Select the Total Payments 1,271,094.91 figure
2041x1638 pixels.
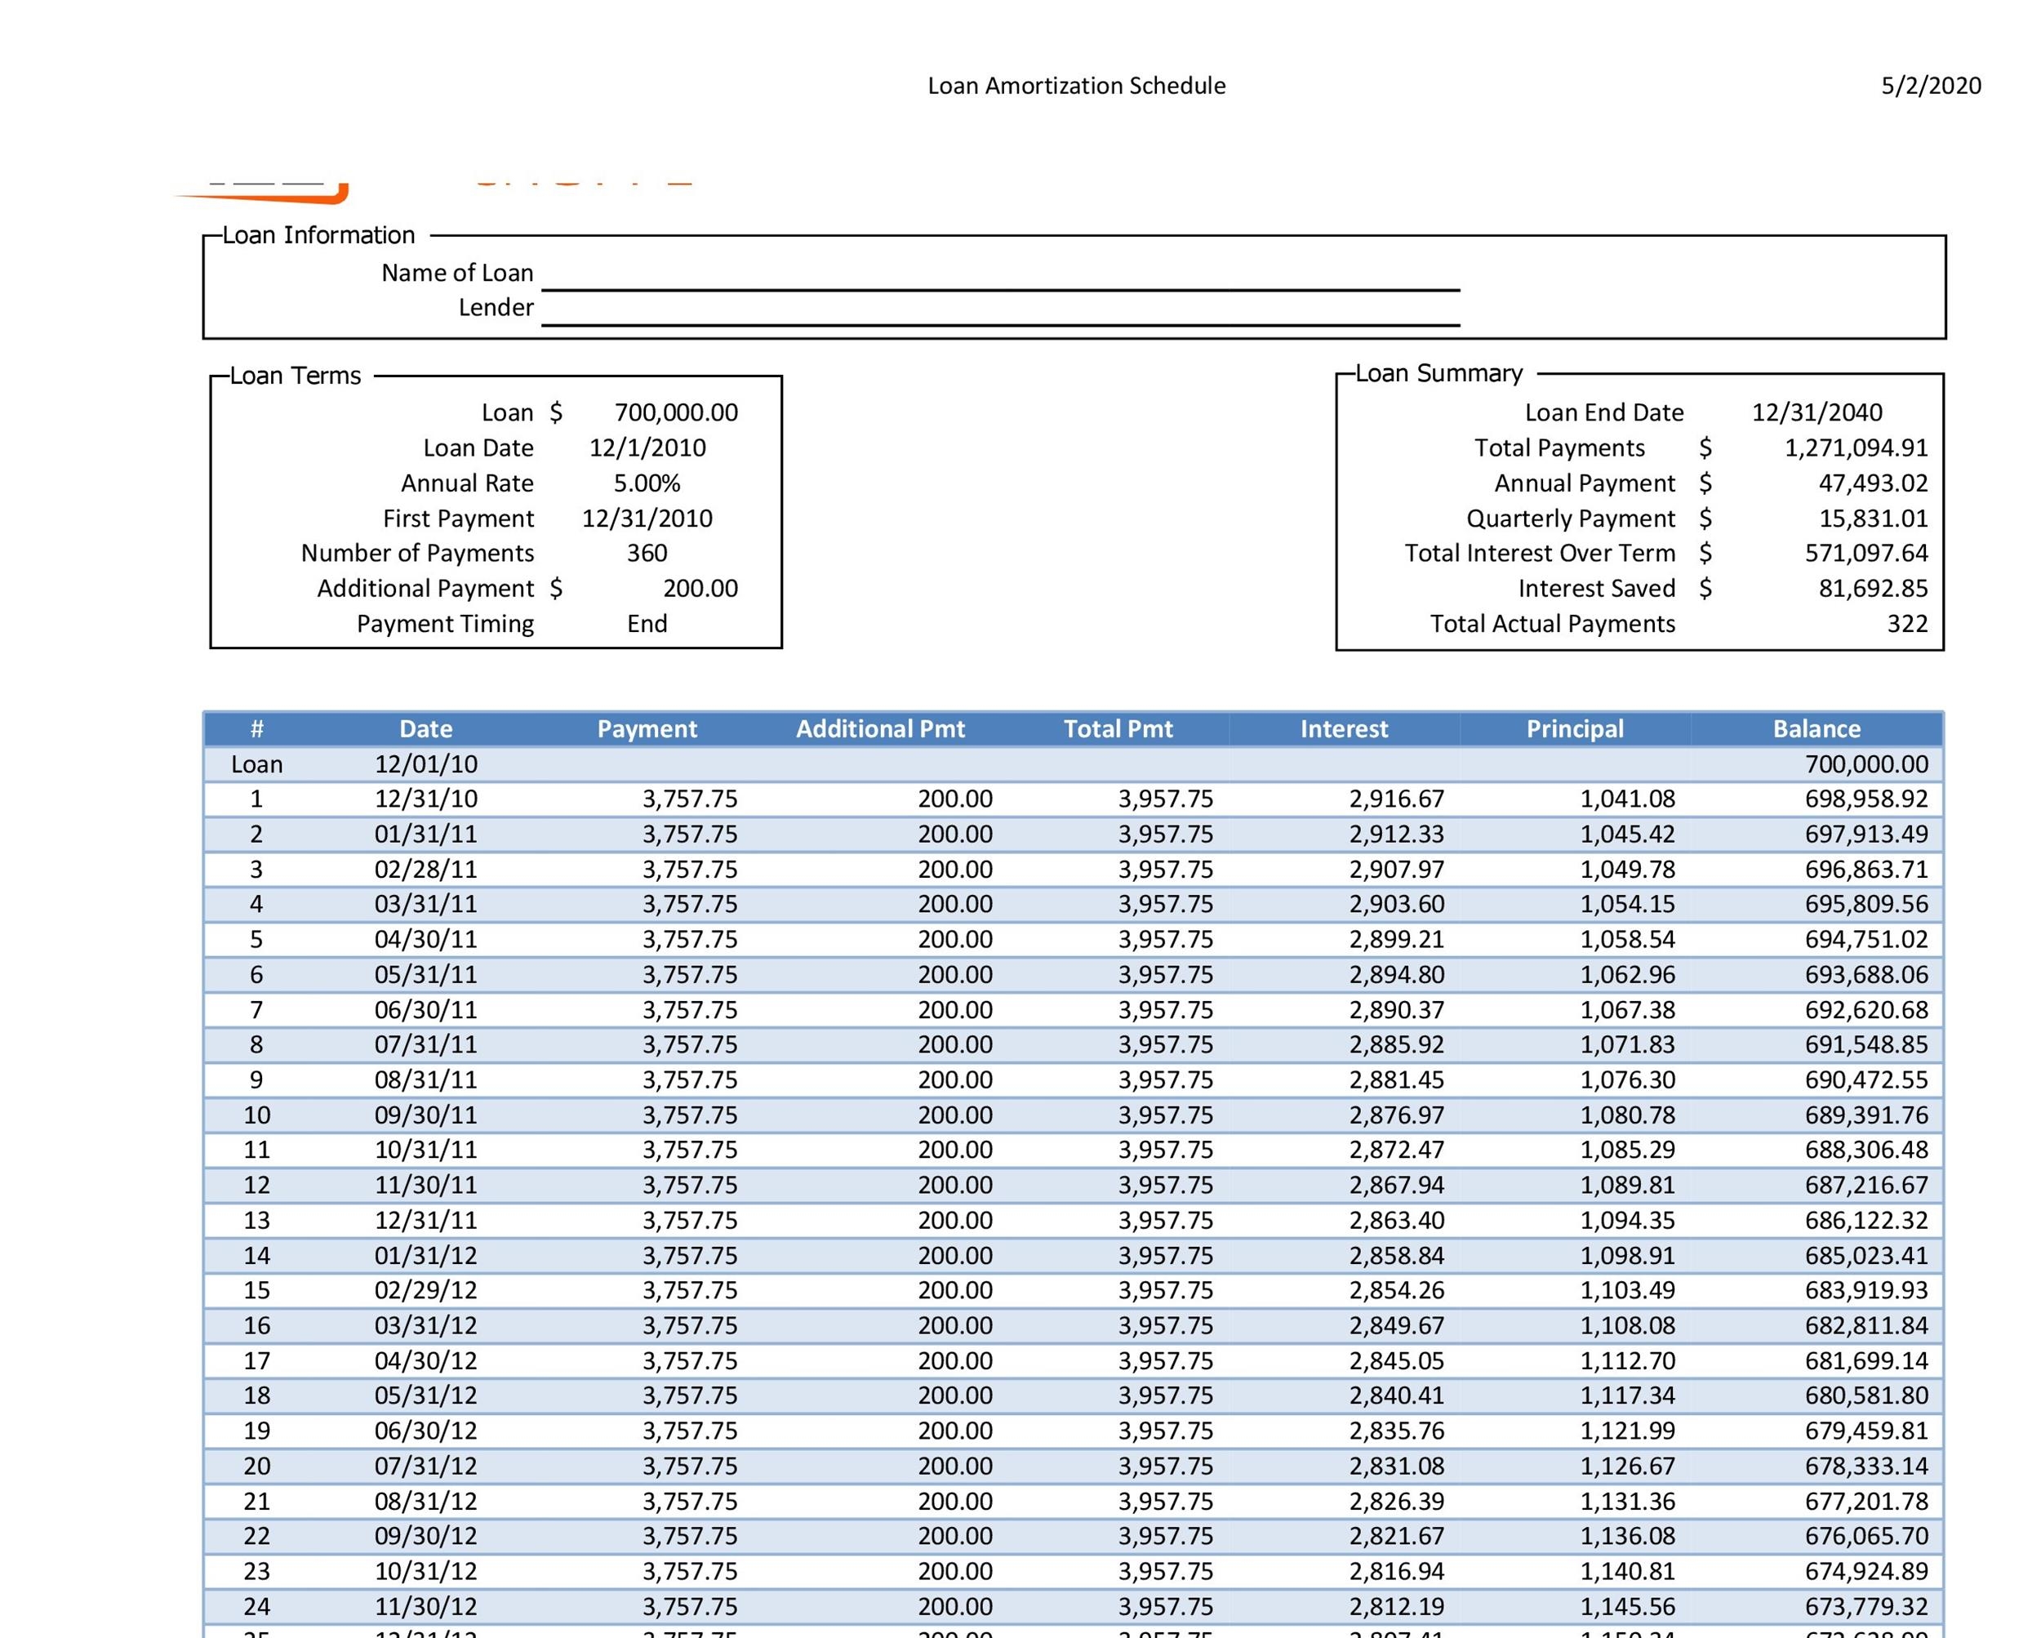pyautogui.click(x=1853, y=447)
